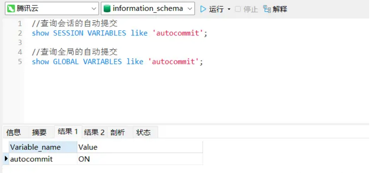
Task: Click the green play Run icon
Action: 203,9
